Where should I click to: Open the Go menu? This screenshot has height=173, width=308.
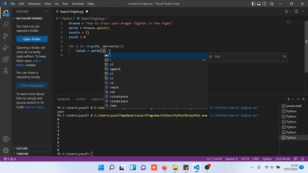click(57, 4)
